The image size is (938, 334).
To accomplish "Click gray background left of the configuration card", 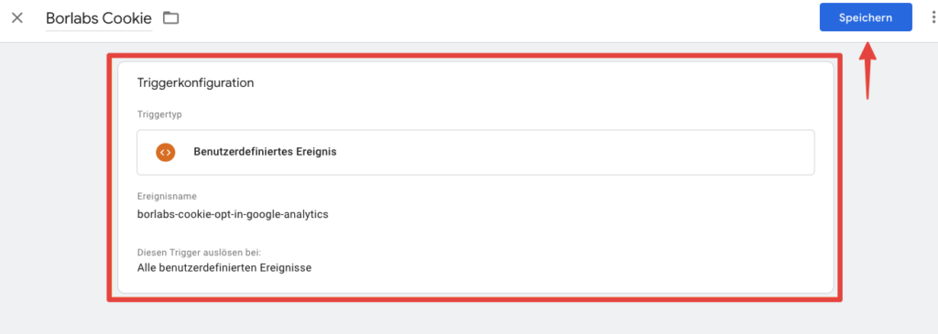I will click(52, 179).
